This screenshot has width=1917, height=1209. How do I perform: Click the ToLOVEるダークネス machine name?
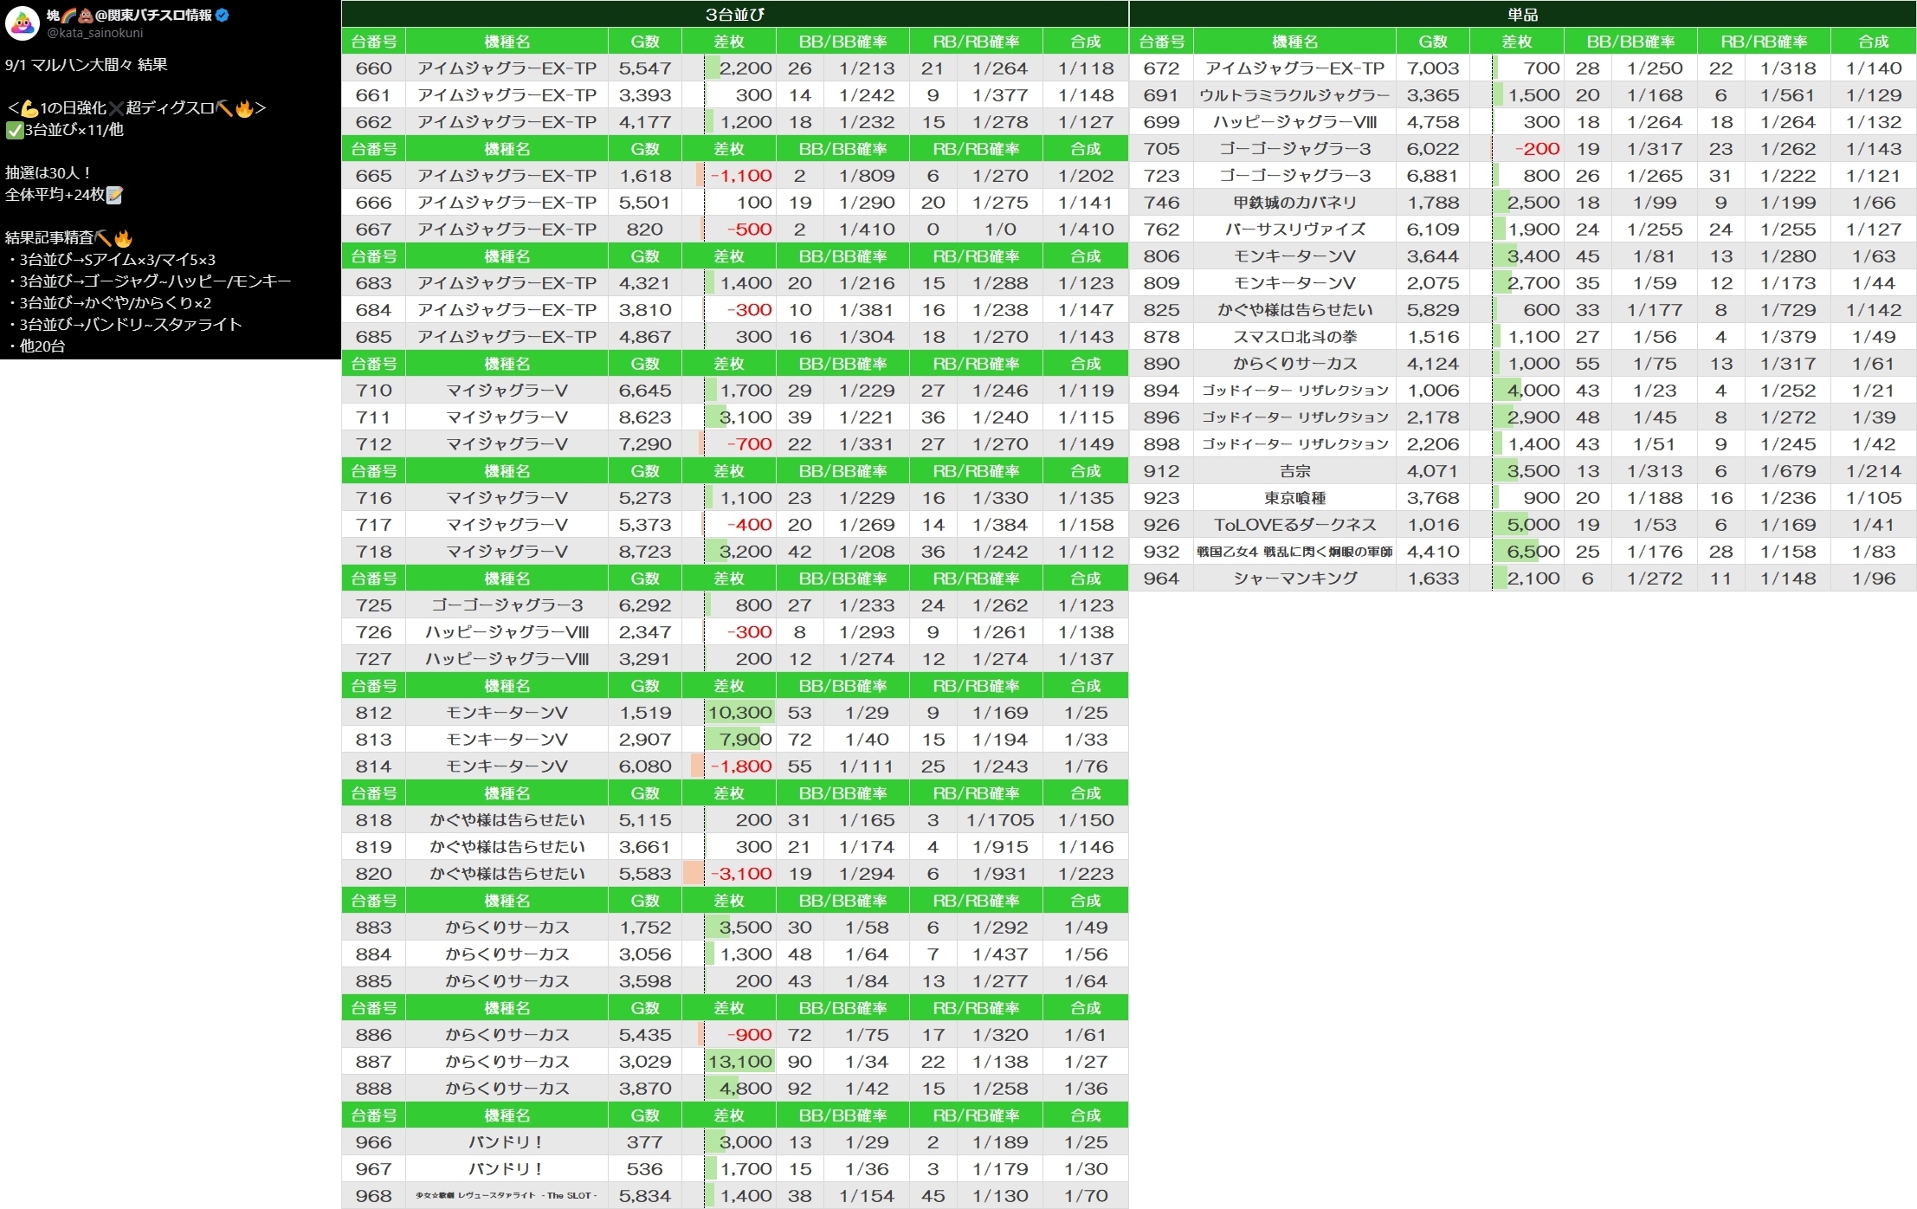pos(1294,525)
